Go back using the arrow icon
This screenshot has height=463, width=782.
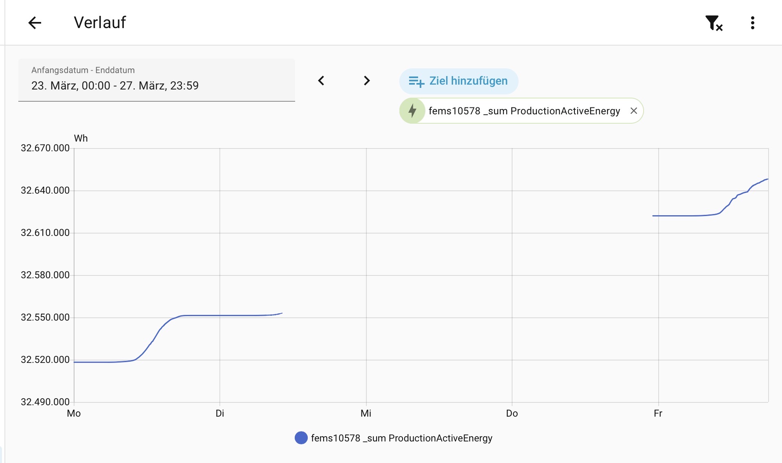click(x=35, y=23)
